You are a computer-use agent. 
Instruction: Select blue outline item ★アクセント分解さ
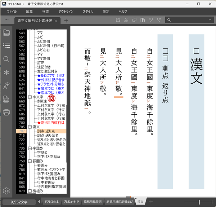point(50,84)
